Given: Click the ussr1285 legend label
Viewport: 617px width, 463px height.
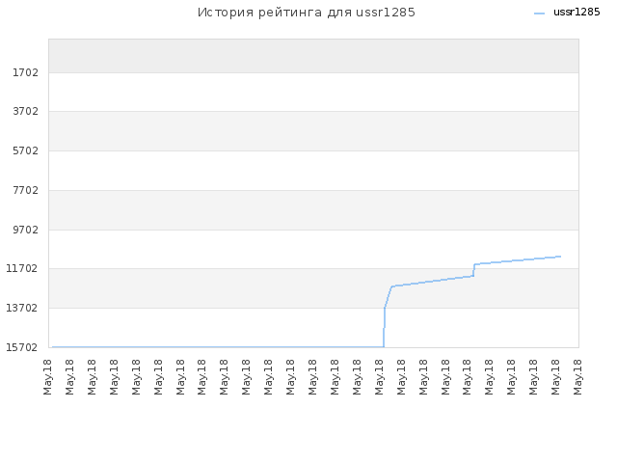Looking at the screenshot, I should coord(577,13).
